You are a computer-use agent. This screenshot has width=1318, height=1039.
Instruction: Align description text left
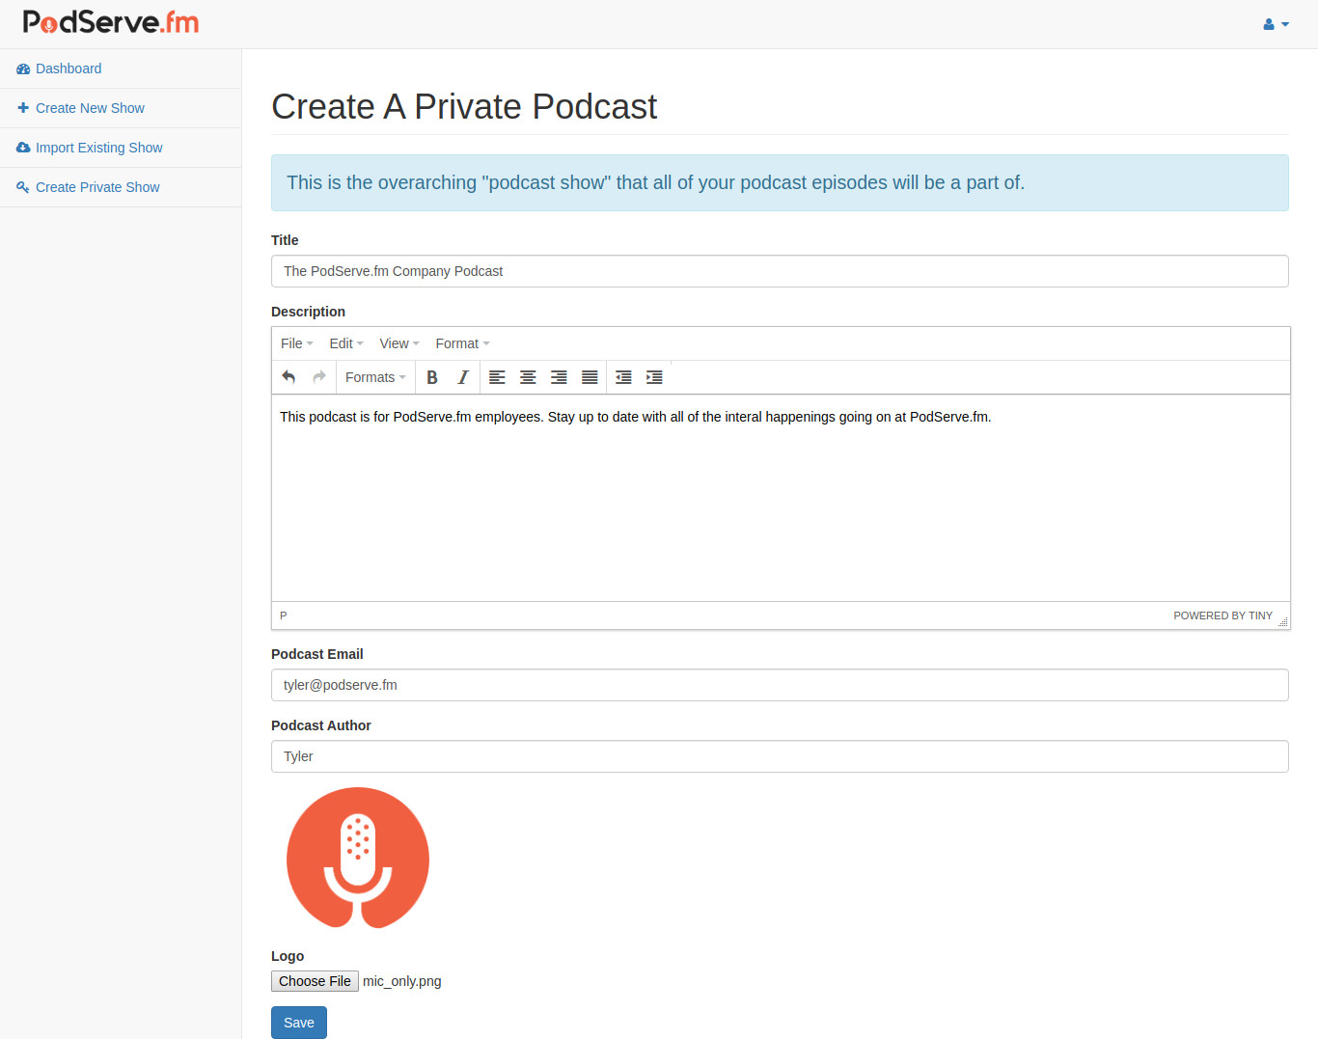coord(497,377)
